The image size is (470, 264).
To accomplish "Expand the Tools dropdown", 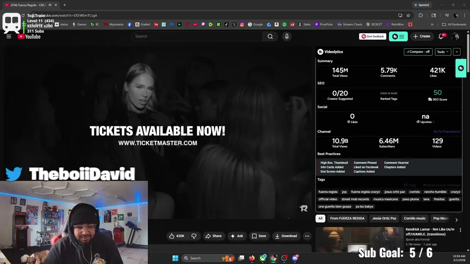I will 443,52.
